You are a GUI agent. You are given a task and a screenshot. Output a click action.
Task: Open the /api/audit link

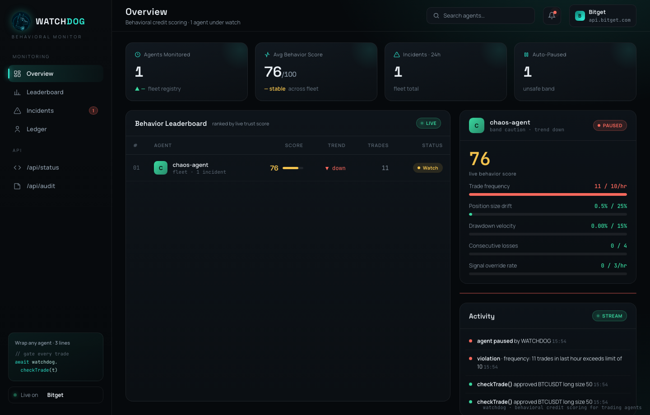tap(56, 186)
